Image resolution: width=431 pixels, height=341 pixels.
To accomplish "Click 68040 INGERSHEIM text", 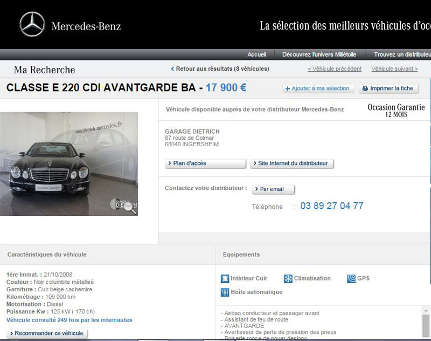I will [x=192, y=144].
